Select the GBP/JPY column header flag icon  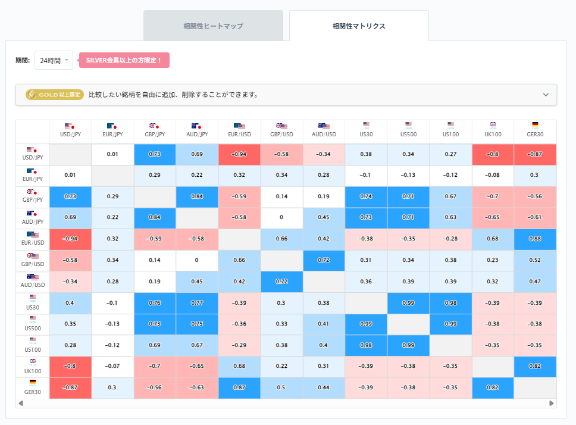coord(155,126)
